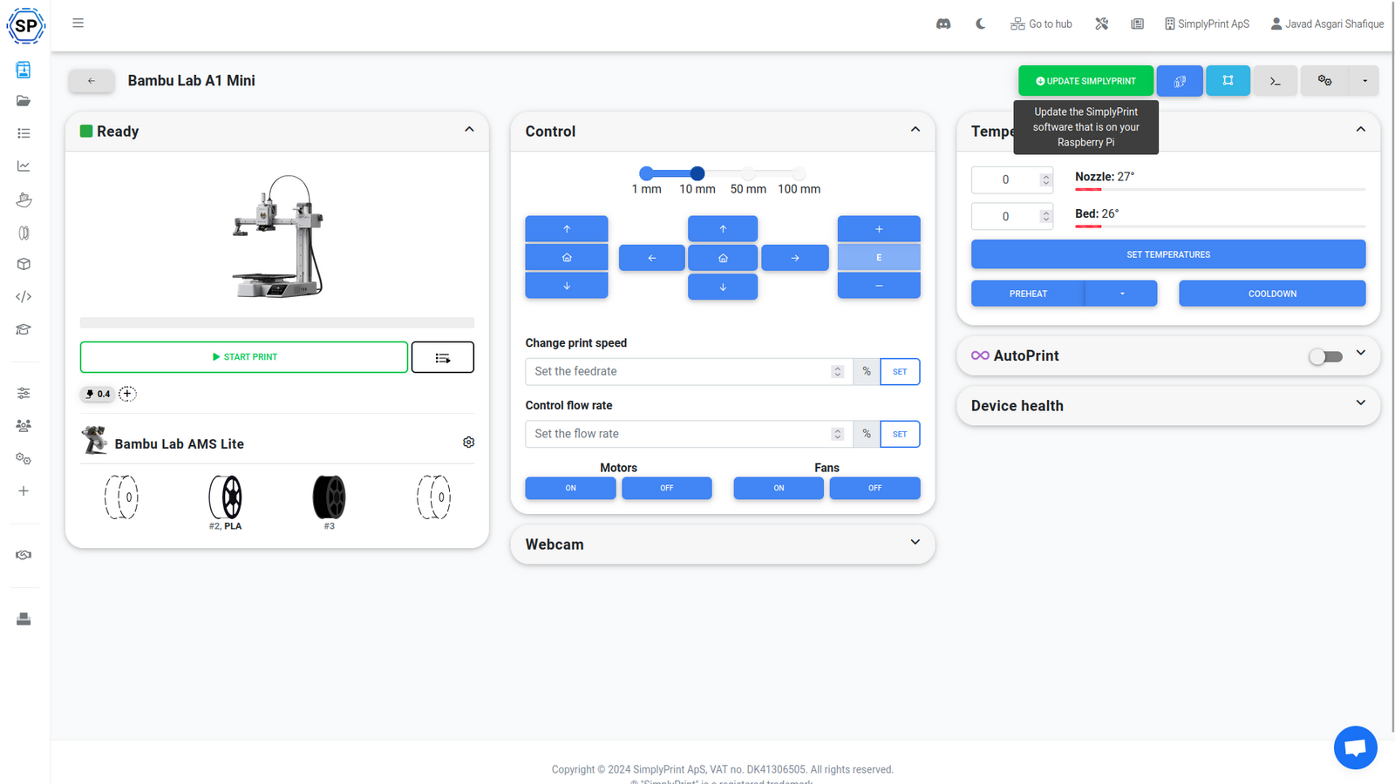
Task: Move Z axis up
Action: pyautogui.click(x=567, y=229)
